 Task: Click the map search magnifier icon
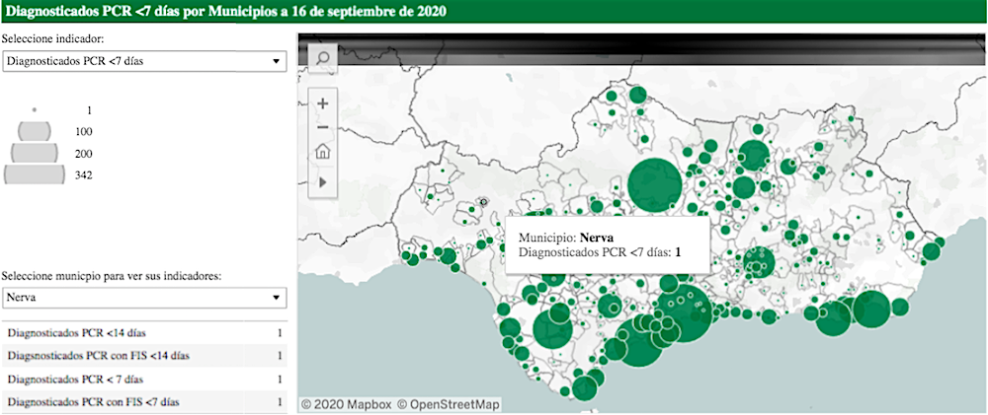coord(323,58)
